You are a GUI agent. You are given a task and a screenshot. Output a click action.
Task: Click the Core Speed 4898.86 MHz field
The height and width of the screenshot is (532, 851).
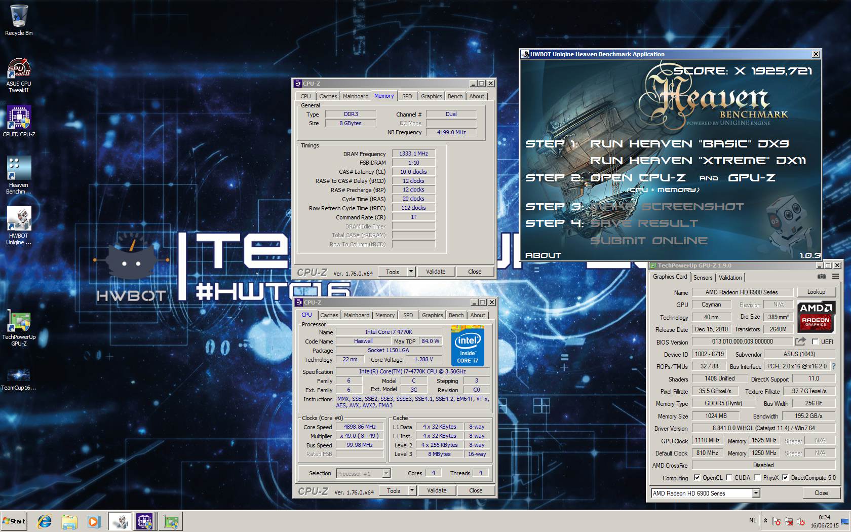(360, 427)
